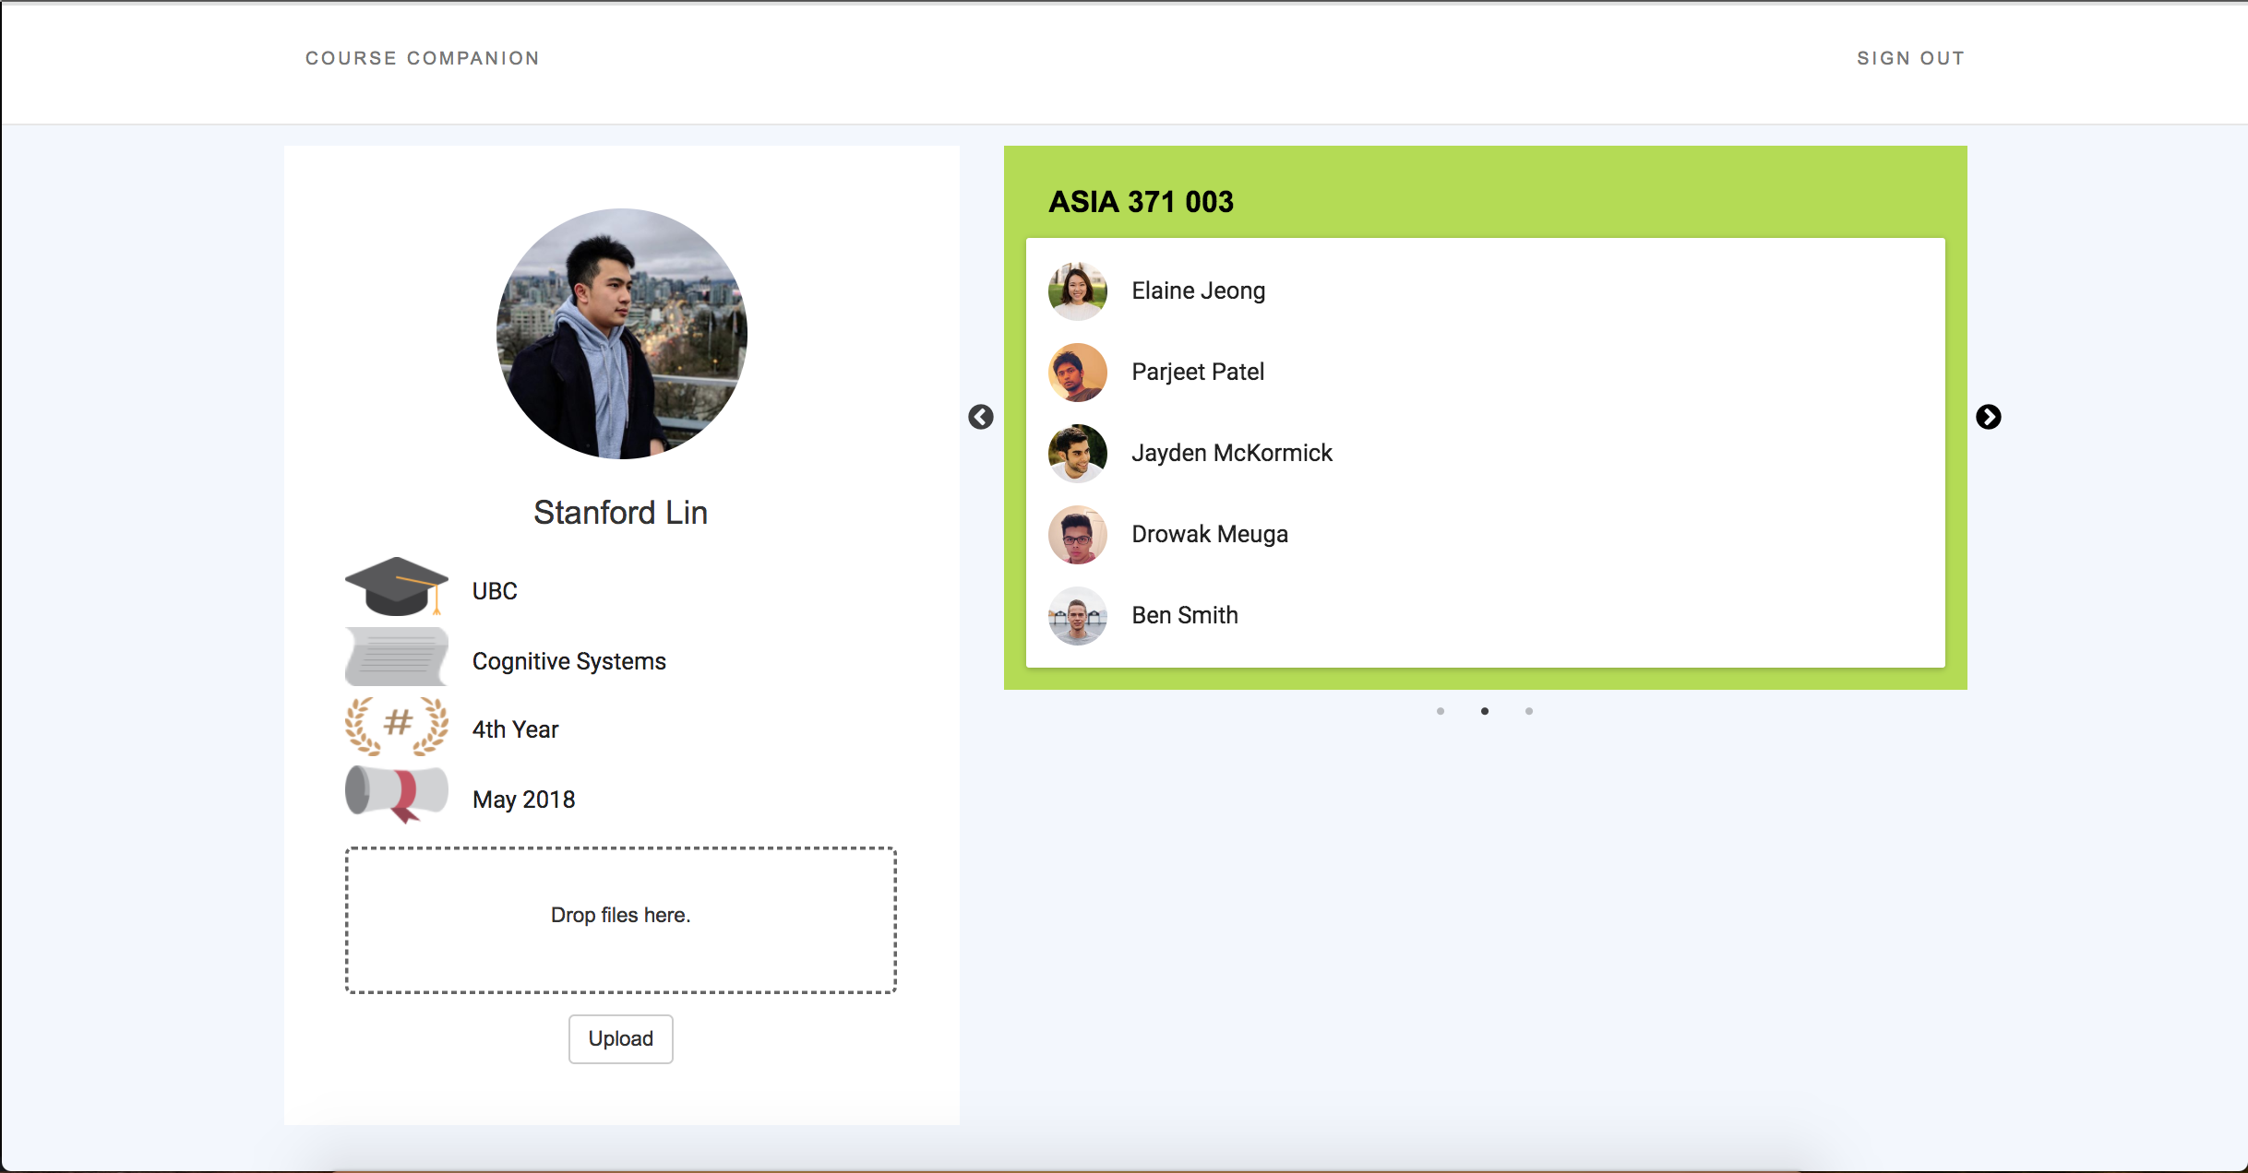Open Elaine Jeong's avatar photo
Image resolution: width=2248 pixels, height=1173 pixels.
point(1077,291)
